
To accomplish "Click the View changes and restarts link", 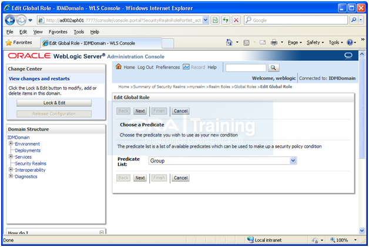I will tap(39, 79).
